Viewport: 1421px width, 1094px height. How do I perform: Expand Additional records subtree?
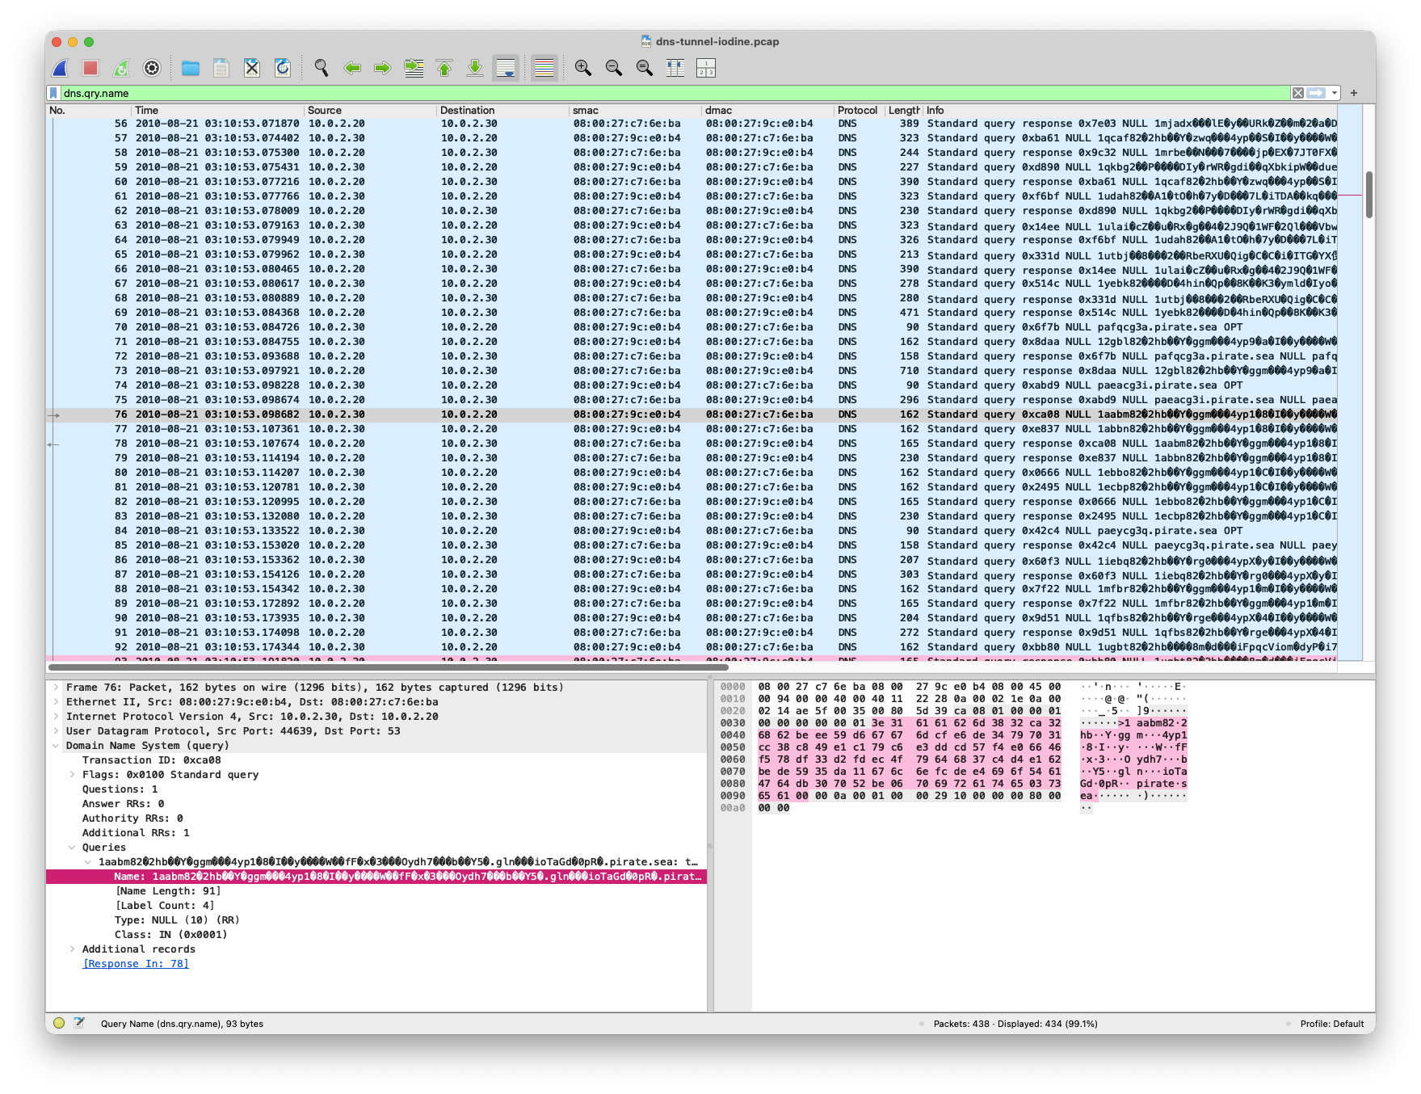pos(72,949)
